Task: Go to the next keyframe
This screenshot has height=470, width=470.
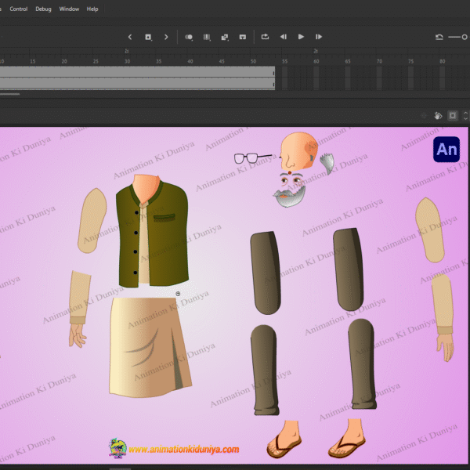Action: [x=166, y=37]
